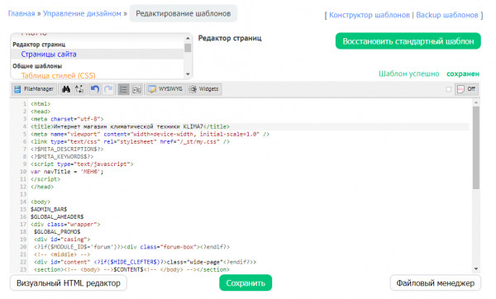Go to Главная breadcrumb link

tap(21, 13)
